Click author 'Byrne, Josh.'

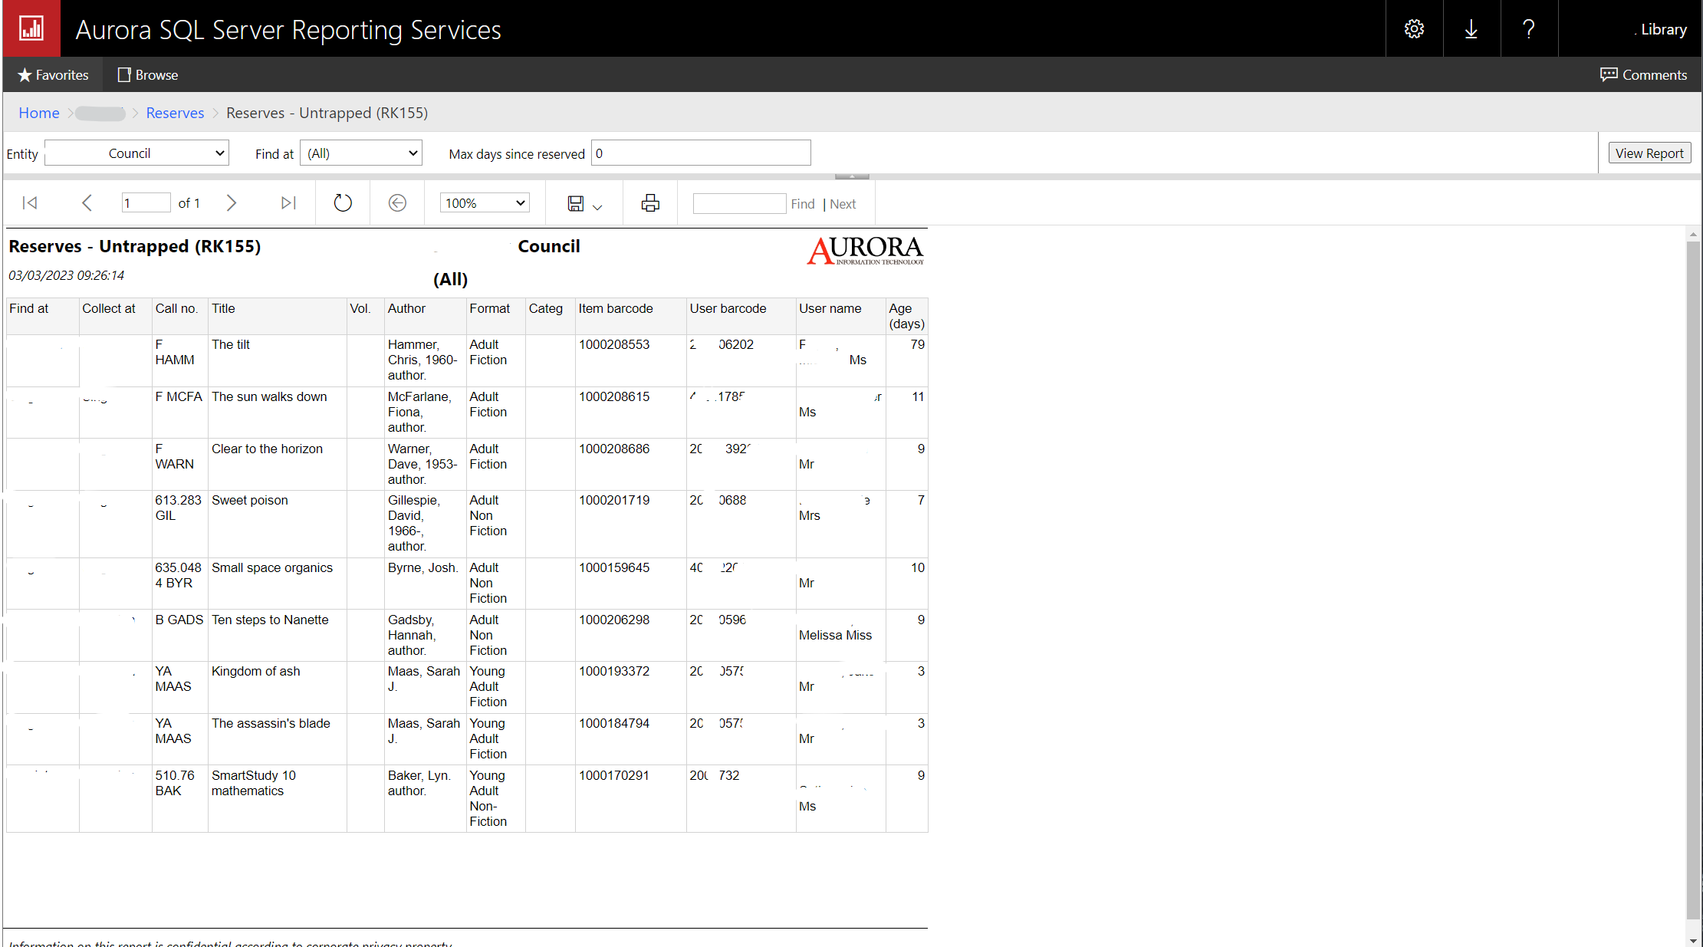point(422,567)
